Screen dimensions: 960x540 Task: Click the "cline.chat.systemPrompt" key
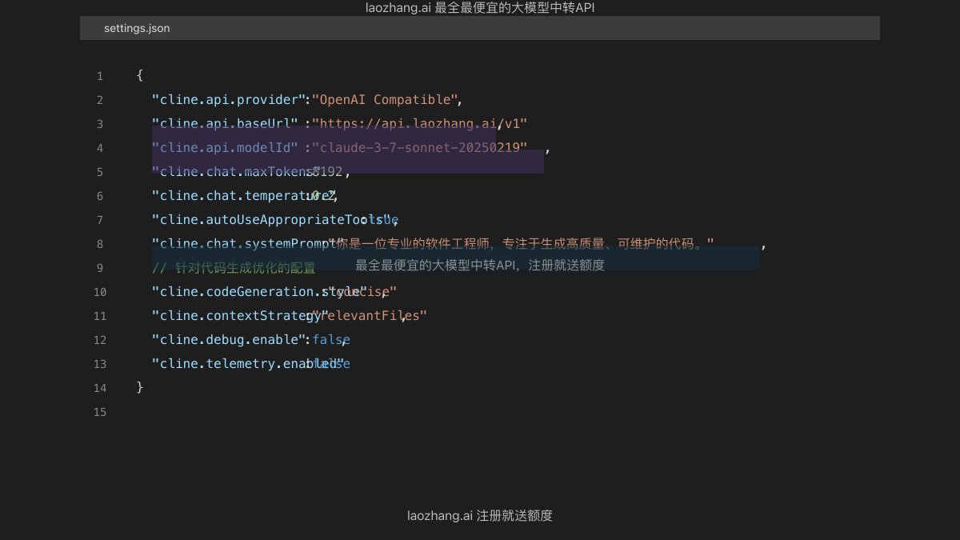247,244
